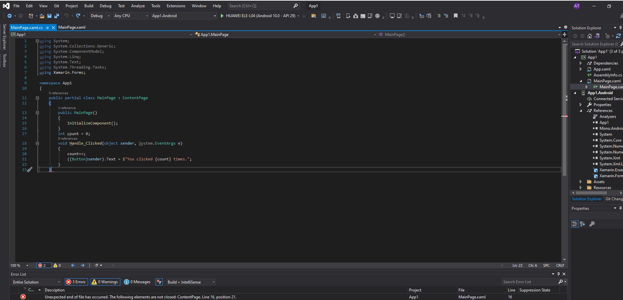623x300 pixels.
Task: Switch to the Git Changes panel
Action: (614, 199)
